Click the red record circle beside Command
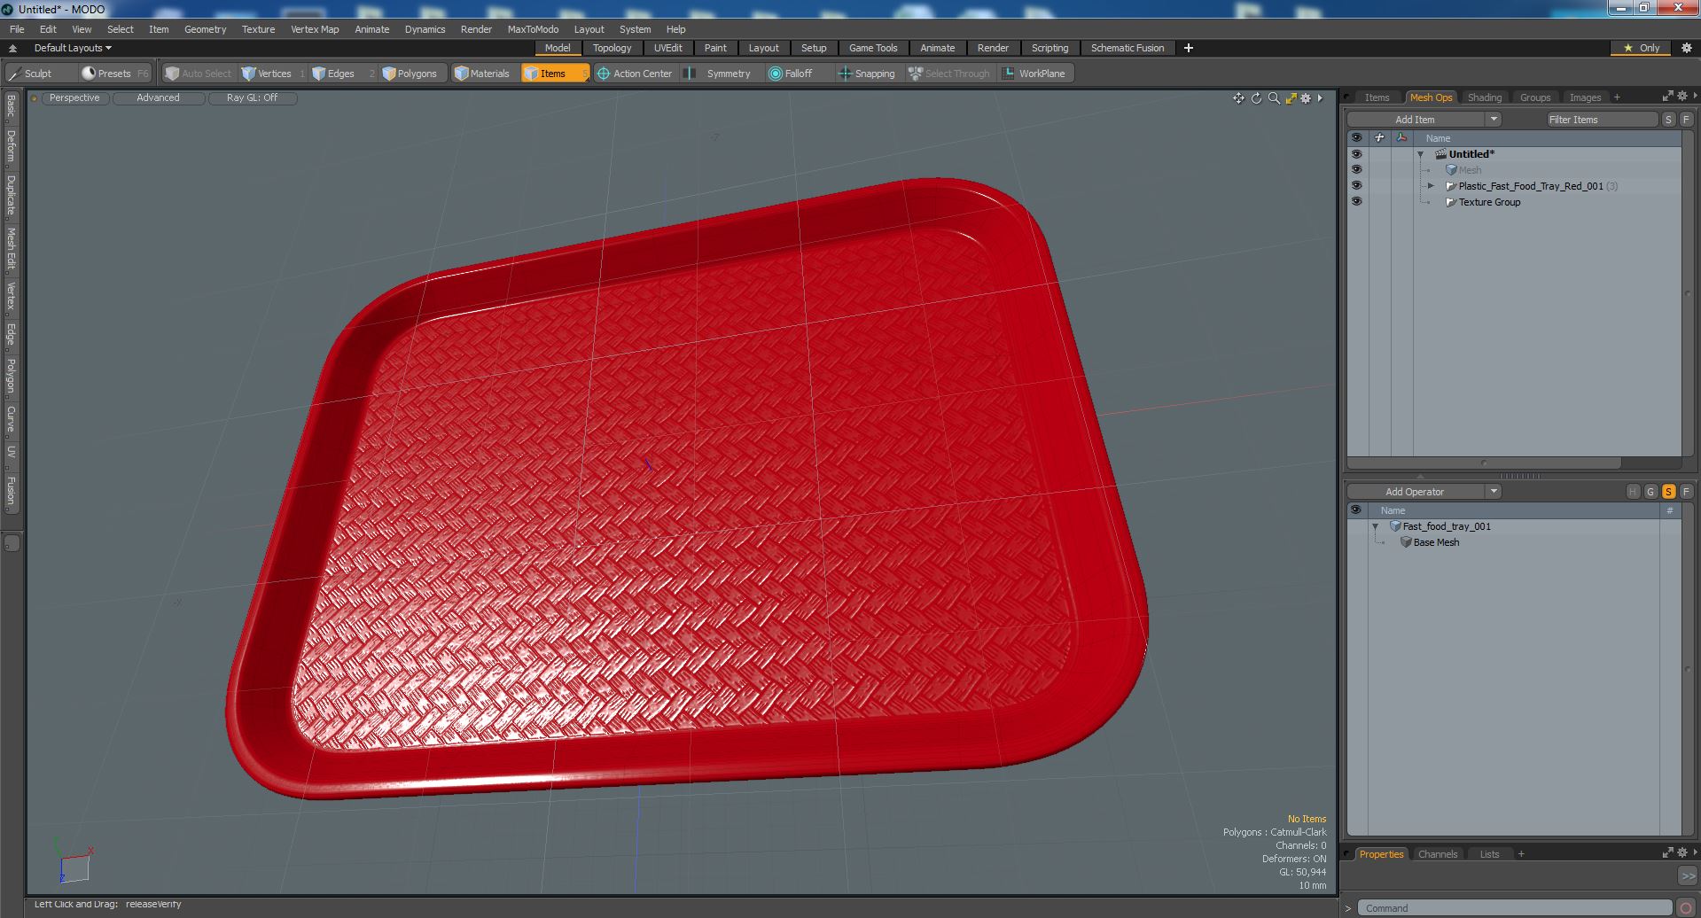This screenshot has width=1701, height=918. coord(1686,908)
